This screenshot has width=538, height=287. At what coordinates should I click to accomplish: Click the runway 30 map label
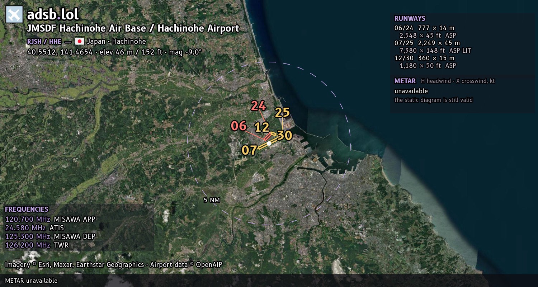click(x=285, y=135)
